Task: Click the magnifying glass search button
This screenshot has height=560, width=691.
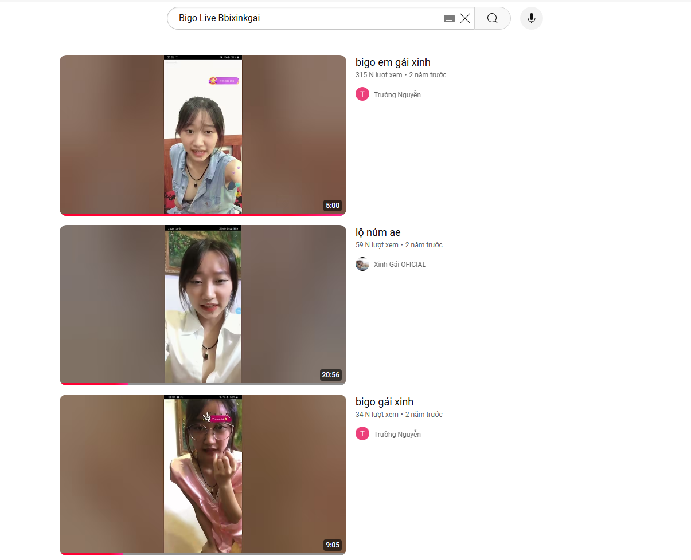Action: 492,18
